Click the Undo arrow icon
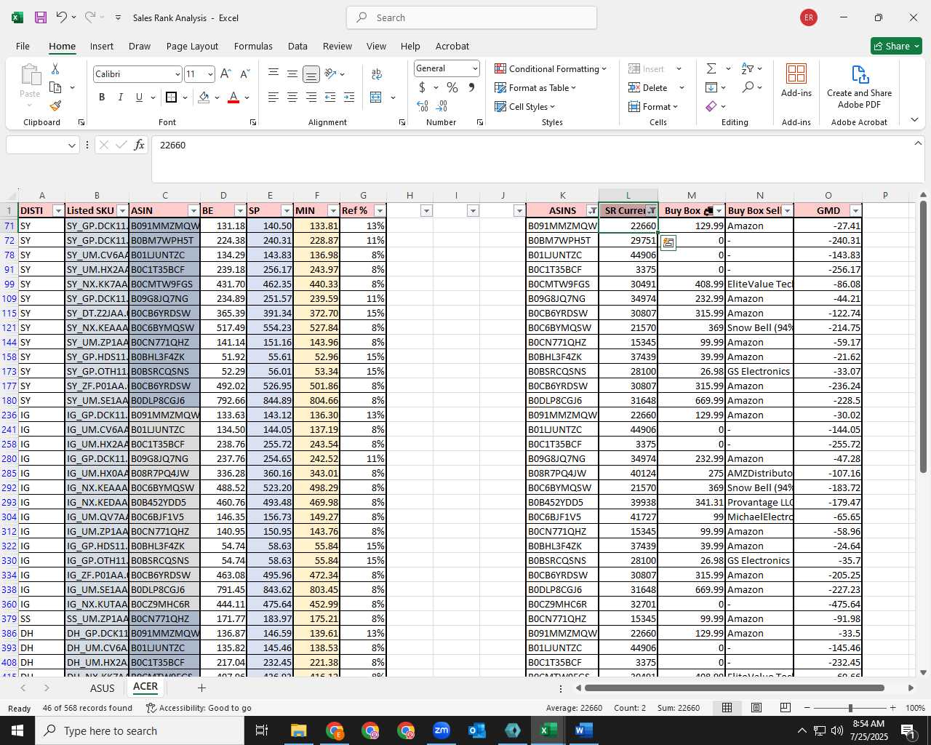Viewport: 931px width, 745px height. click(62, 17)
